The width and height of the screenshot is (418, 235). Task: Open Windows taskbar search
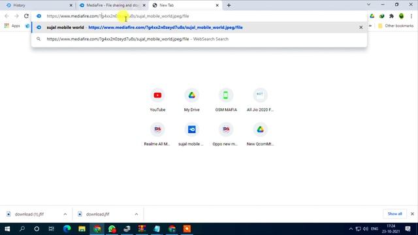point(22,229)
